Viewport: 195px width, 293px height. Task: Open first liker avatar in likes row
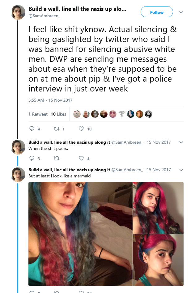point(77,114)
